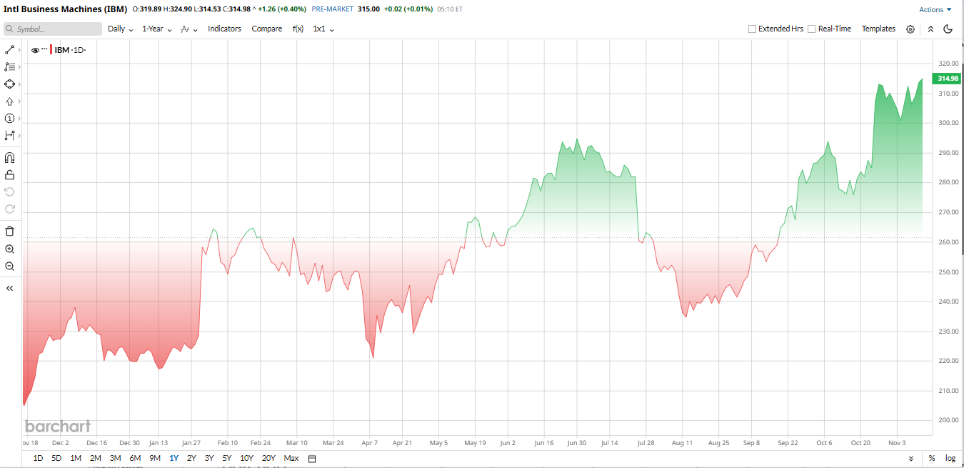This screenshot has height=468, width=964.
Task: Open the Indicators menu
Action: [x=224, y=29]
